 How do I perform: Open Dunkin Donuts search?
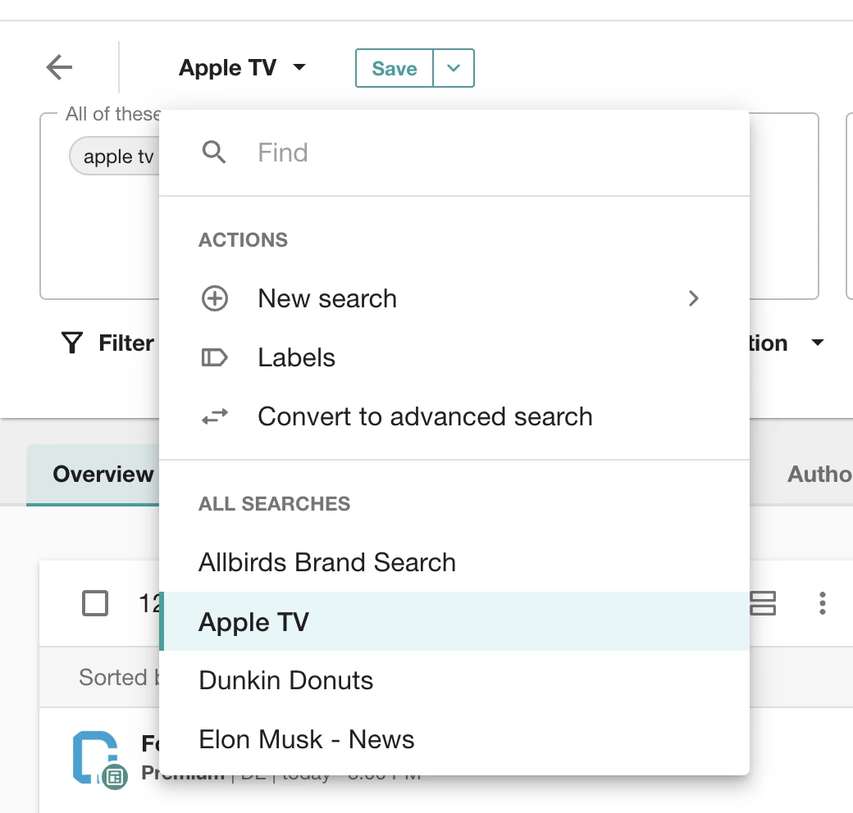pyautogui.click(x=454, y=680)
